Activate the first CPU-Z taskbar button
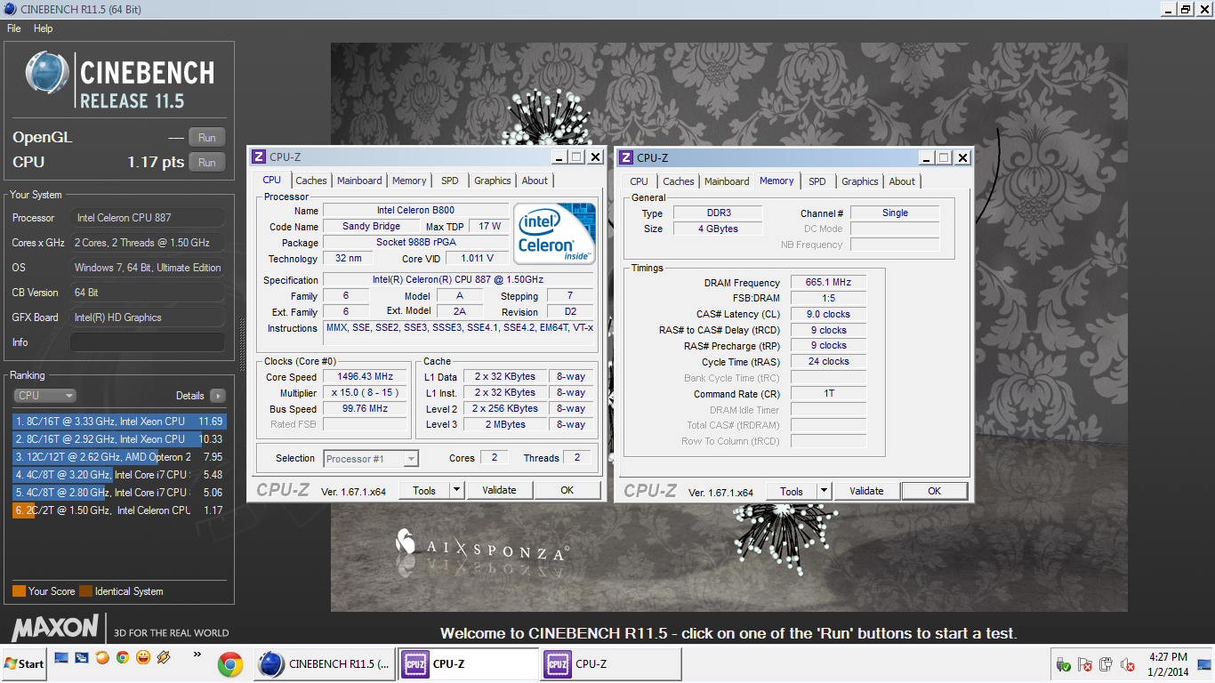Image resolution: width=1215 pixels, height=683 pixels. coord(468,664)
